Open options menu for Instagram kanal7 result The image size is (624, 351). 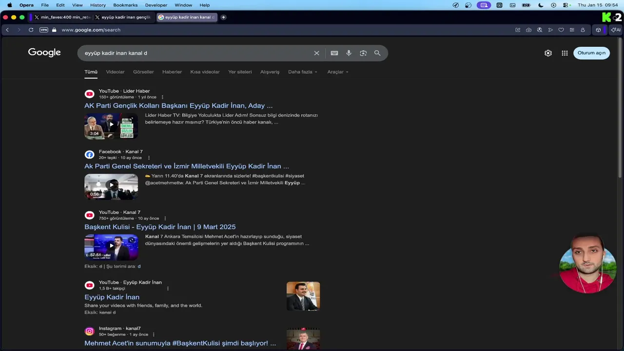coord(154,334)
